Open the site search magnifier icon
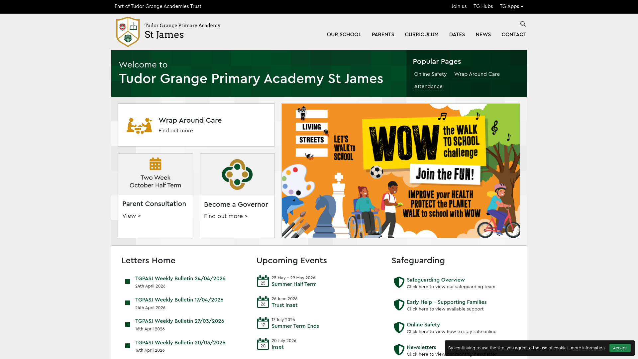Screen dimensions: 638x359 point(523,24)
